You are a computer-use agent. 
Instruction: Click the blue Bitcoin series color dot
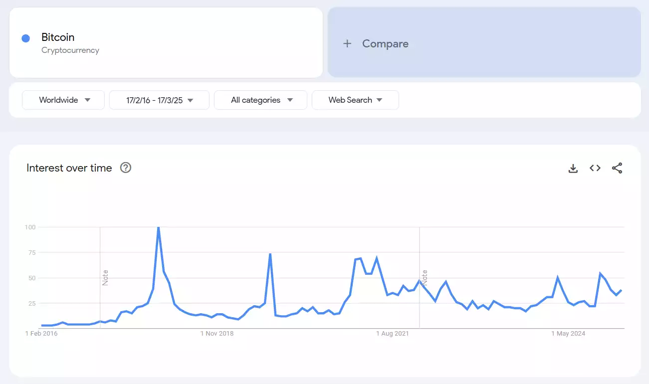[25, 37]
